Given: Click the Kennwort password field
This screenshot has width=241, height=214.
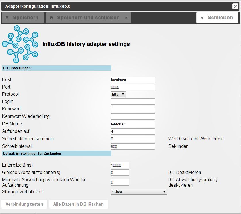Looking at the screenshot, I should (x=133, y=109).
